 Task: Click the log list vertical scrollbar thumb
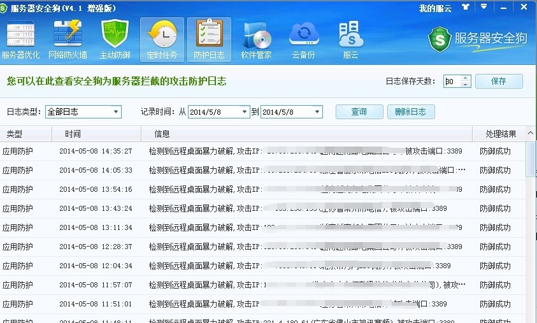click(x=530, y=159)
